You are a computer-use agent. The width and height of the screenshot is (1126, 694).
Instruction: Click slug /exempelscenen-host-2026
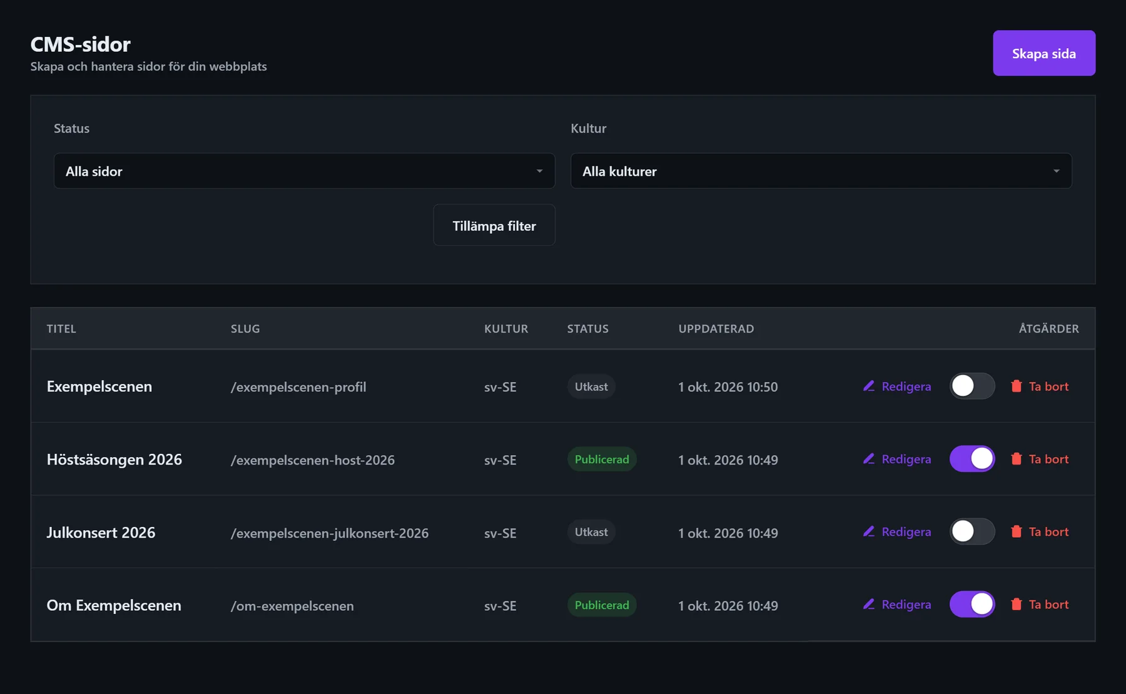tap(313, 460)
